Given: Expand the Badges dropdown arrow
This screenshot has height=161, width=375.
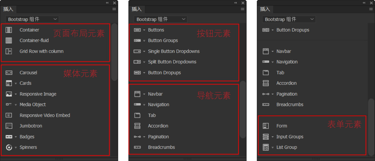Looking at the screenshot, I should (x=16, y=137).
